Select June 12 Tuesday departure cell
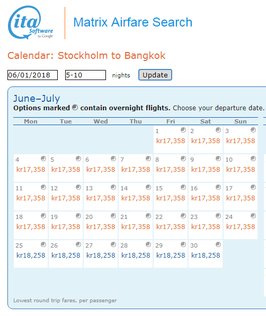266x316 pixels. (x=66, y=197)
